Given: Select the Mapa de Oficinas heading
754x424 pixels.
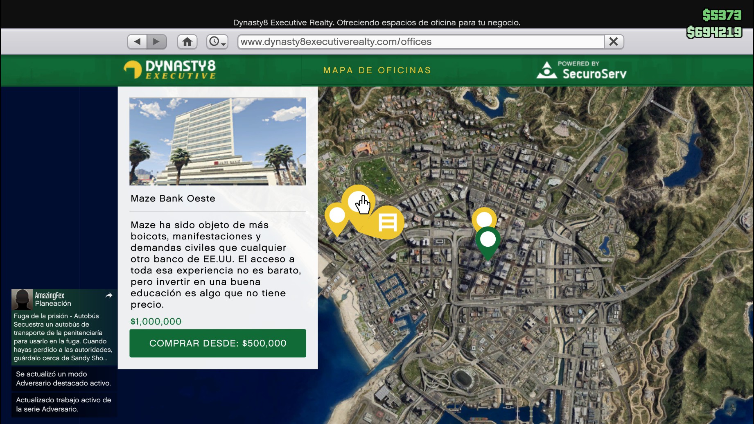Looking at the screenshot, I should [377, 70].
